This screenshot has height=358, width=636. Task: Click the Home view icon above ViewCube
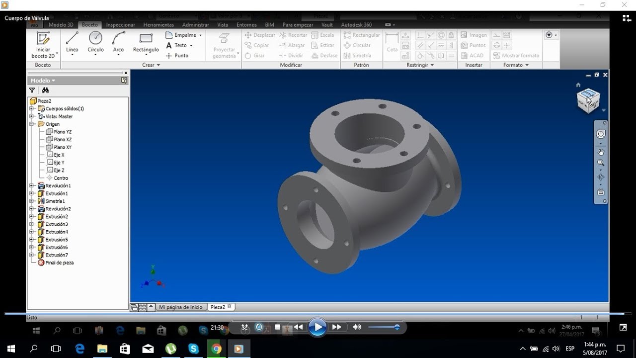pyautogui.click(x=578, y=85)
